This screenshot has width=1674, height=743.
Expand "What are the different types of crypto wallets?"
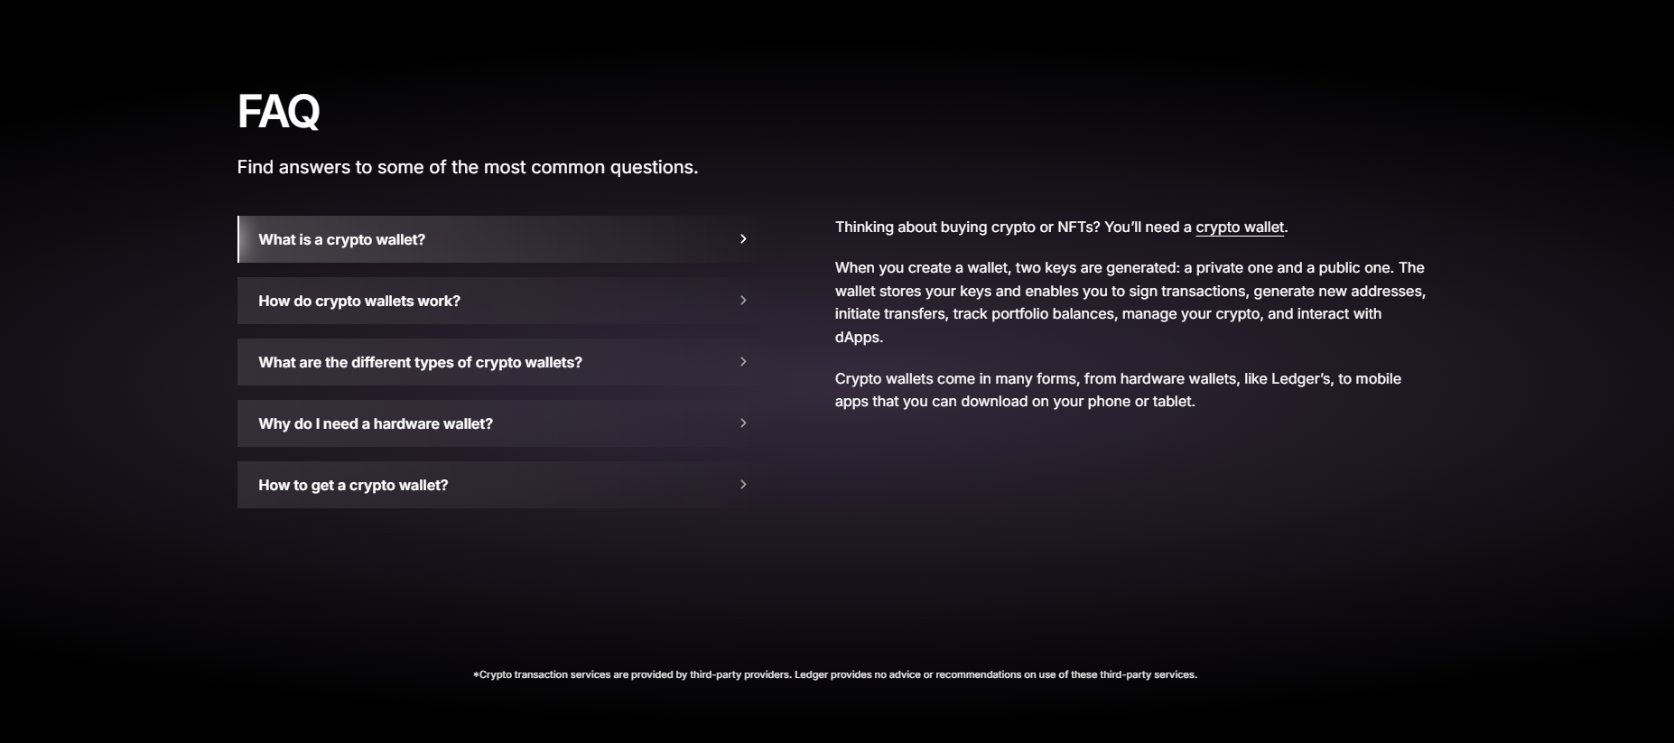point(420,363)
